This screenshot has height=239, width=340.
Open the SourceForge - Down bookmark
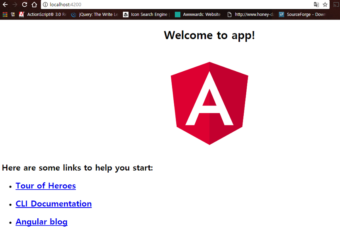point(302,14)
